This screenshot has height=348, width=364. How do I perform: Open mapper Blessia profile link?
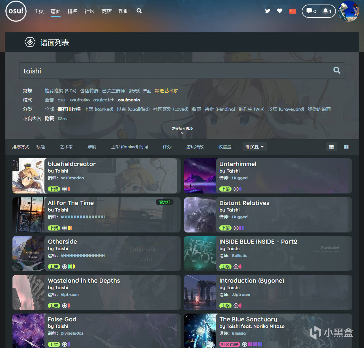pos(239,333)
